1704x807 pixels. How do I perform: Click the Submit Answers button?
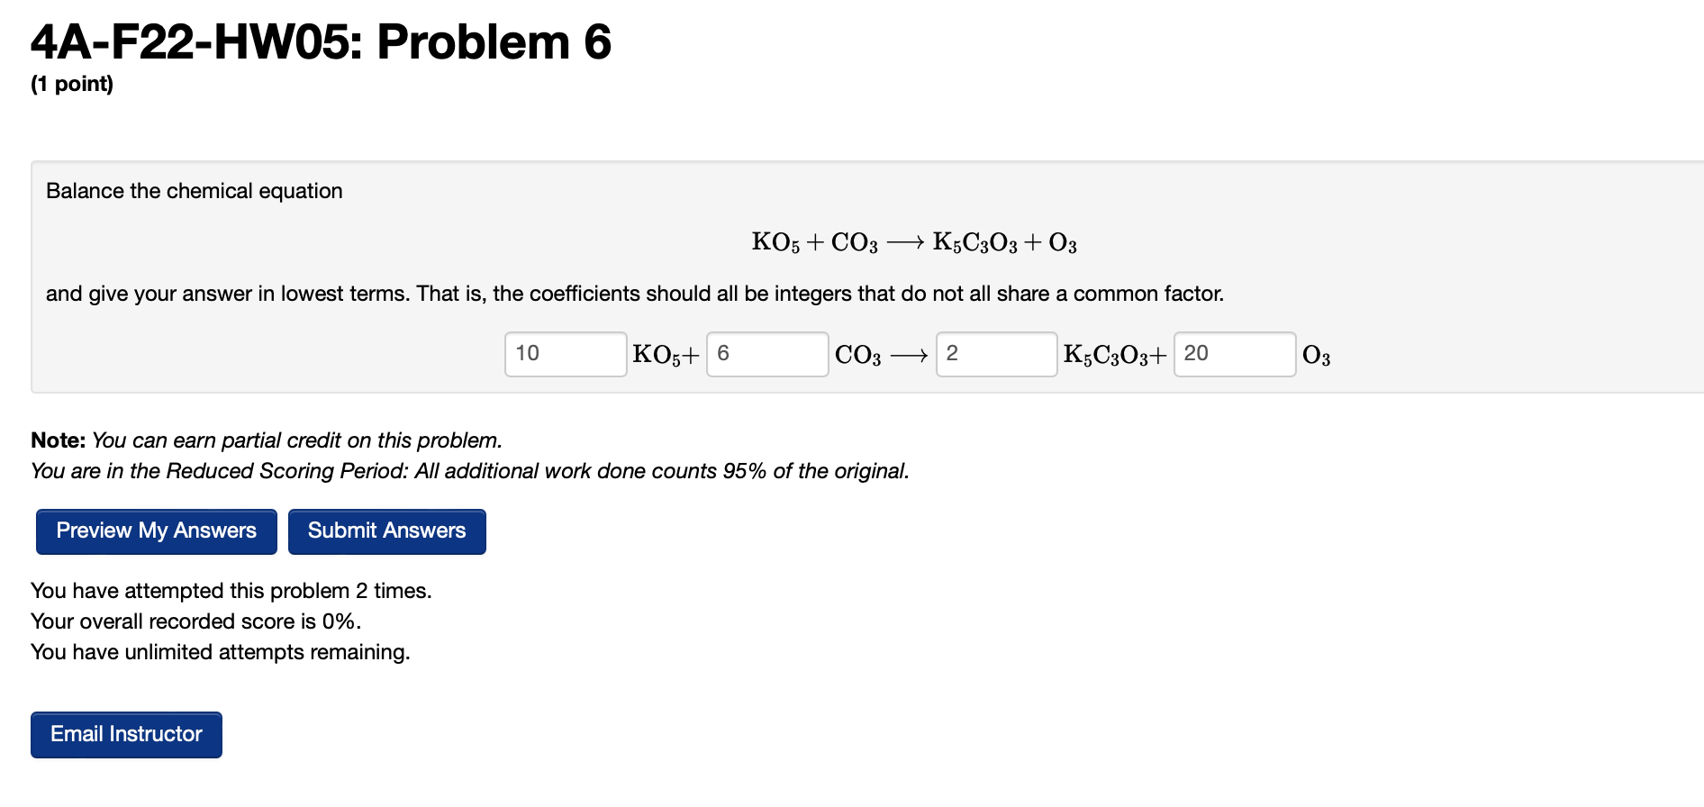[x=386, y=530]
